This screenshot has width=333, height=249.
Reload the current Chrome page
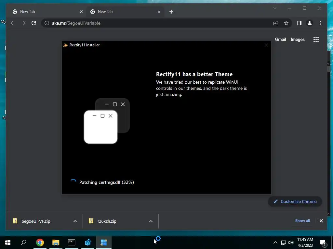[x=34, y=23]
